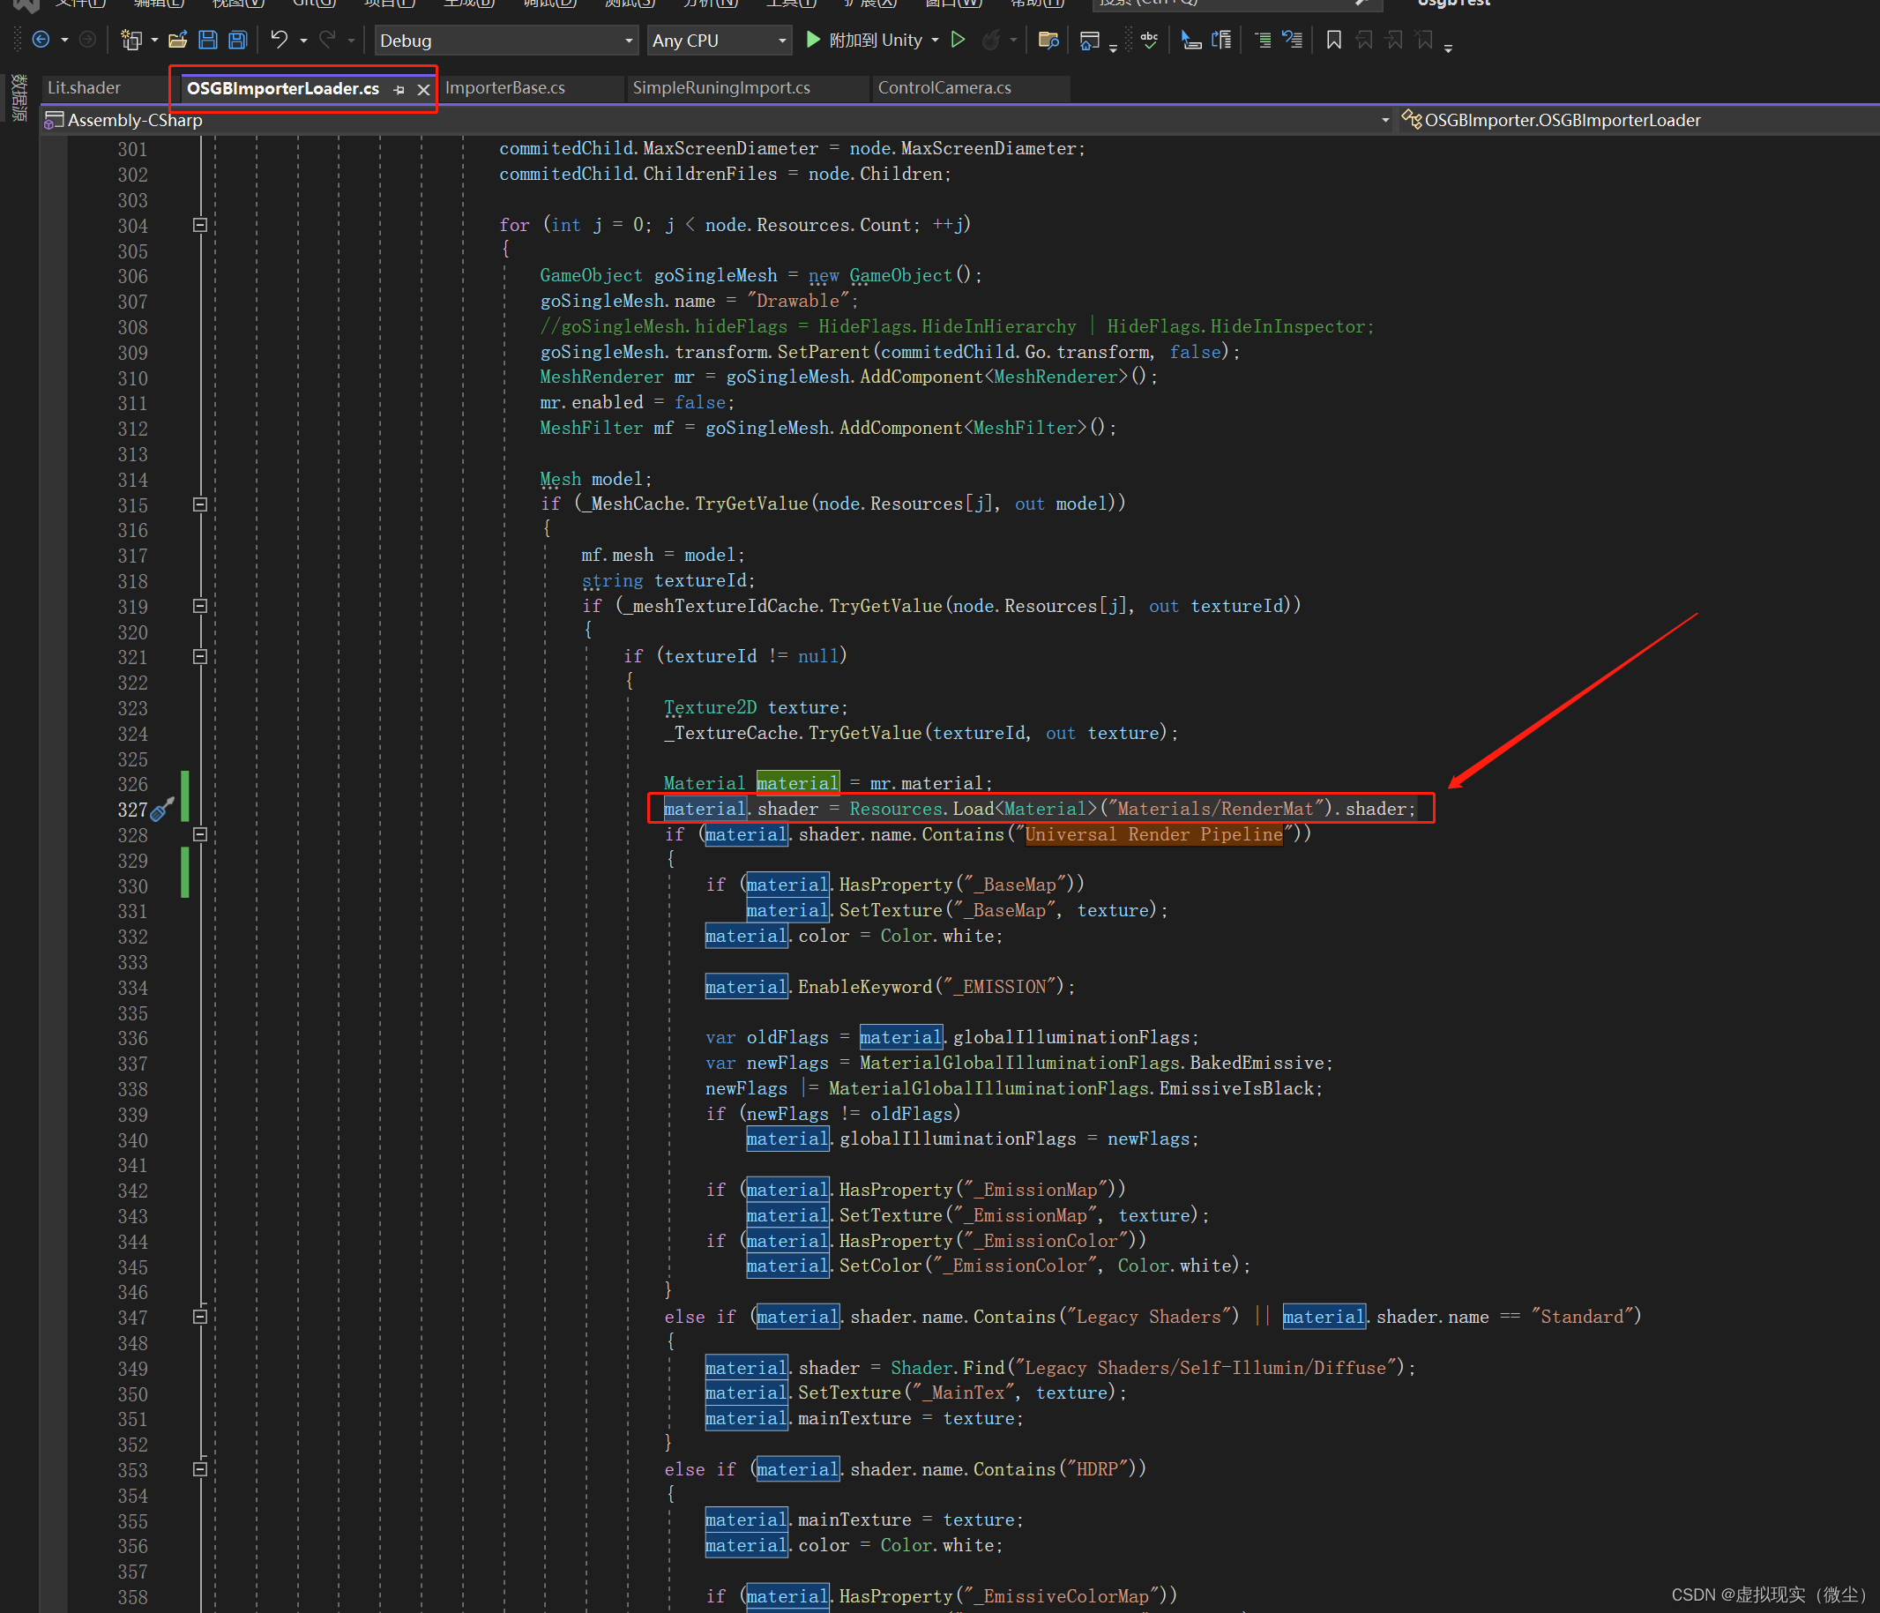This screenshot has height=1613, width=1880.
Task: Click the Redo icon
Action: [x=325, y=40]
